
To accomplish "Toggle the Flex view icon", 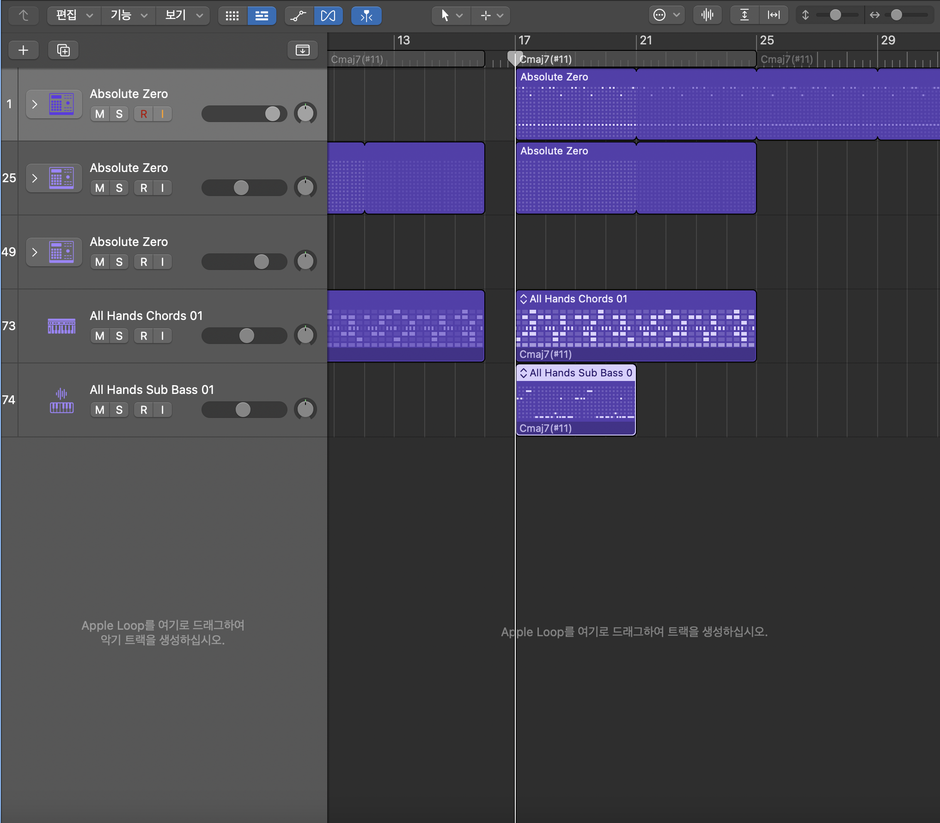I will (328, 16).
